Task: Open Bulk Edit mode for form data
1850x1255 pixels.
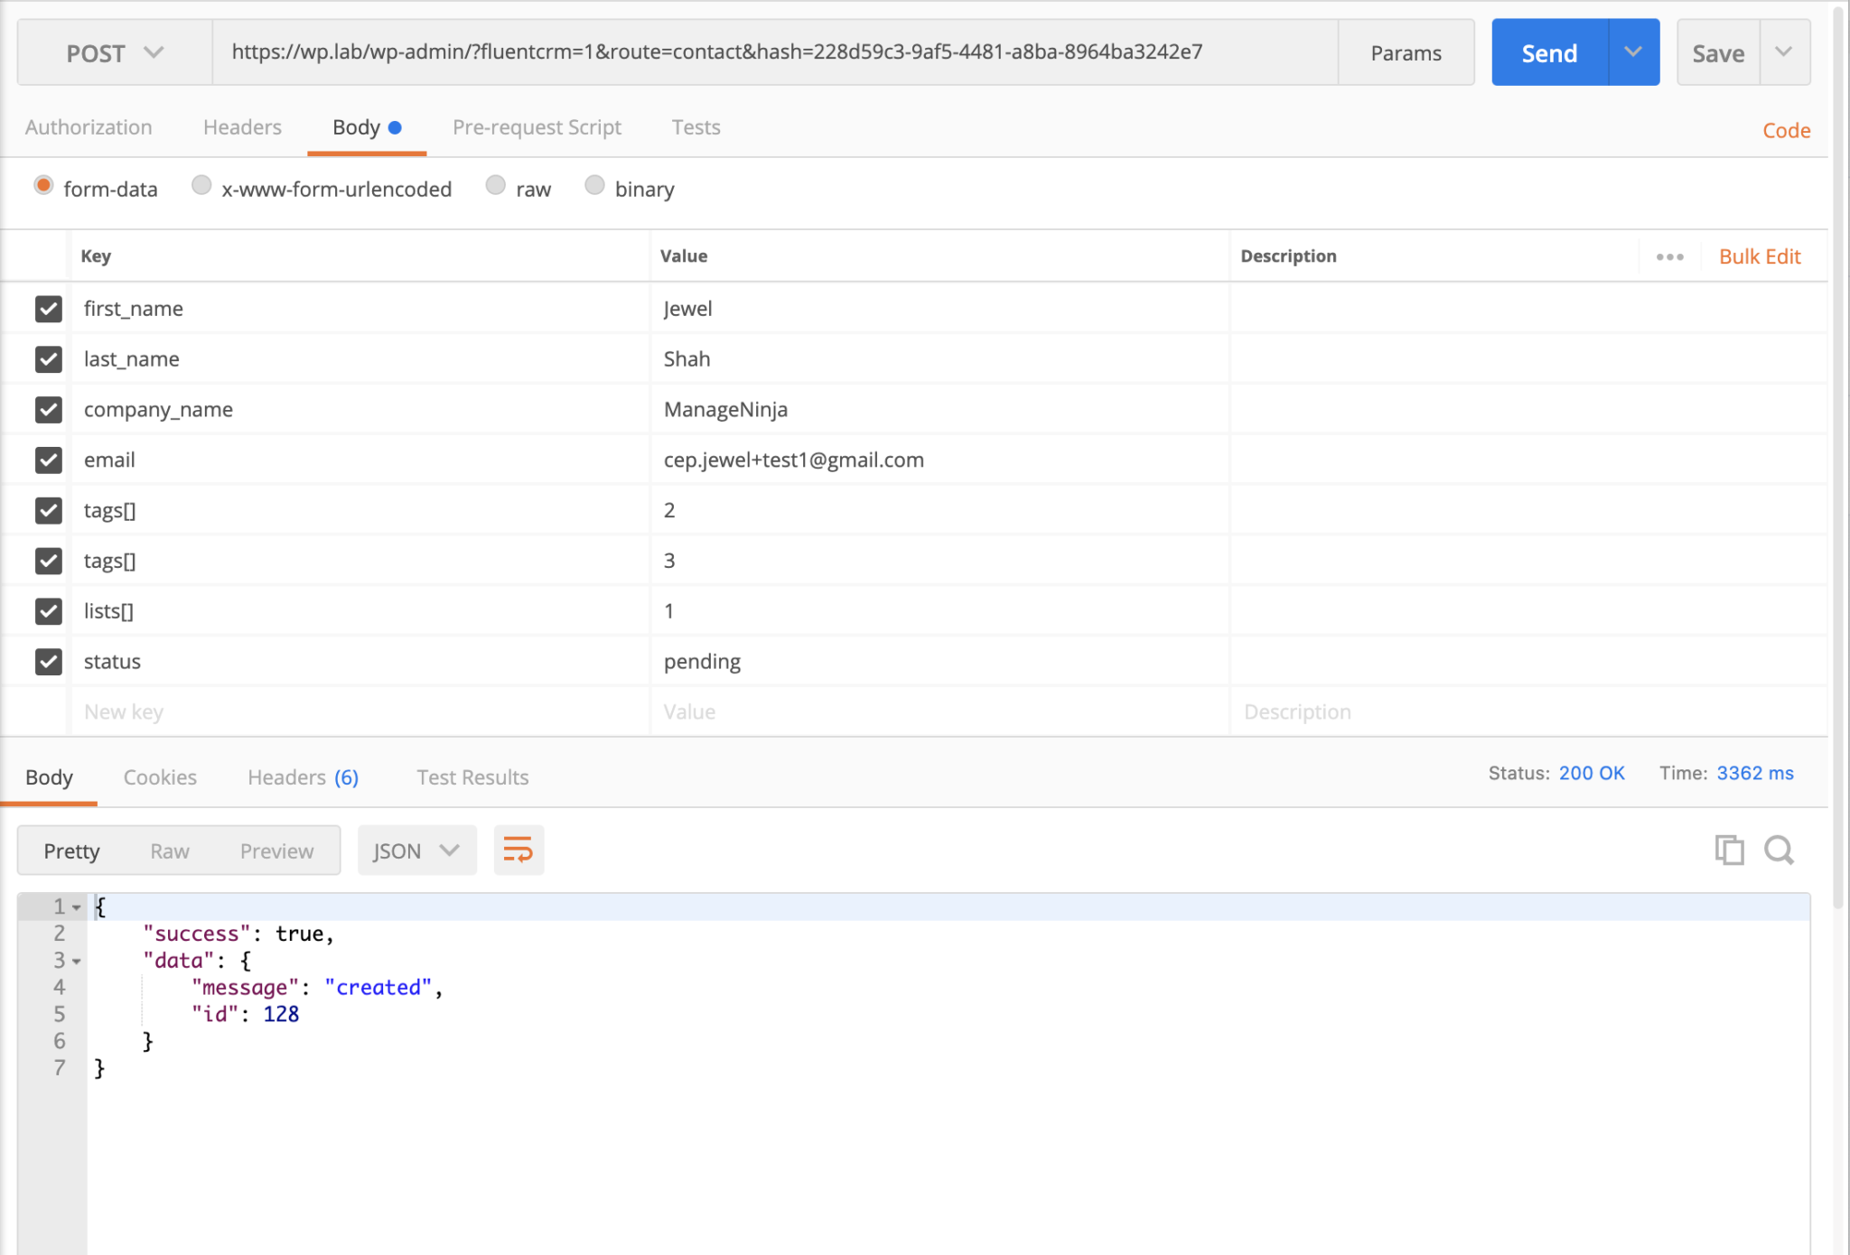Action: pos(1760,256)
